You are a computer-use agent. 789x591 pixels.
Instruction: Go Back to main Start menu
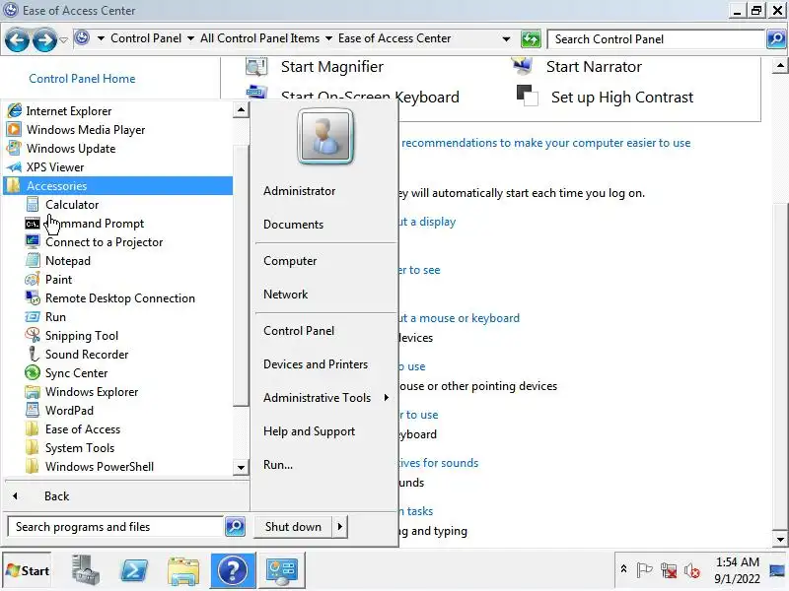(56, 496)
